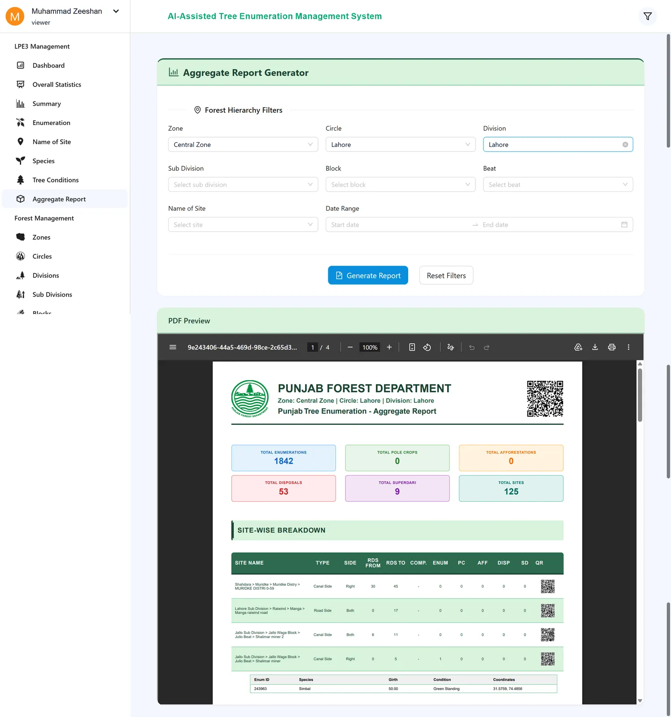This screenshot has height=717, width=671.
Task: Click the PDF zoom percentage field
Action: click(x=370, y=347)
